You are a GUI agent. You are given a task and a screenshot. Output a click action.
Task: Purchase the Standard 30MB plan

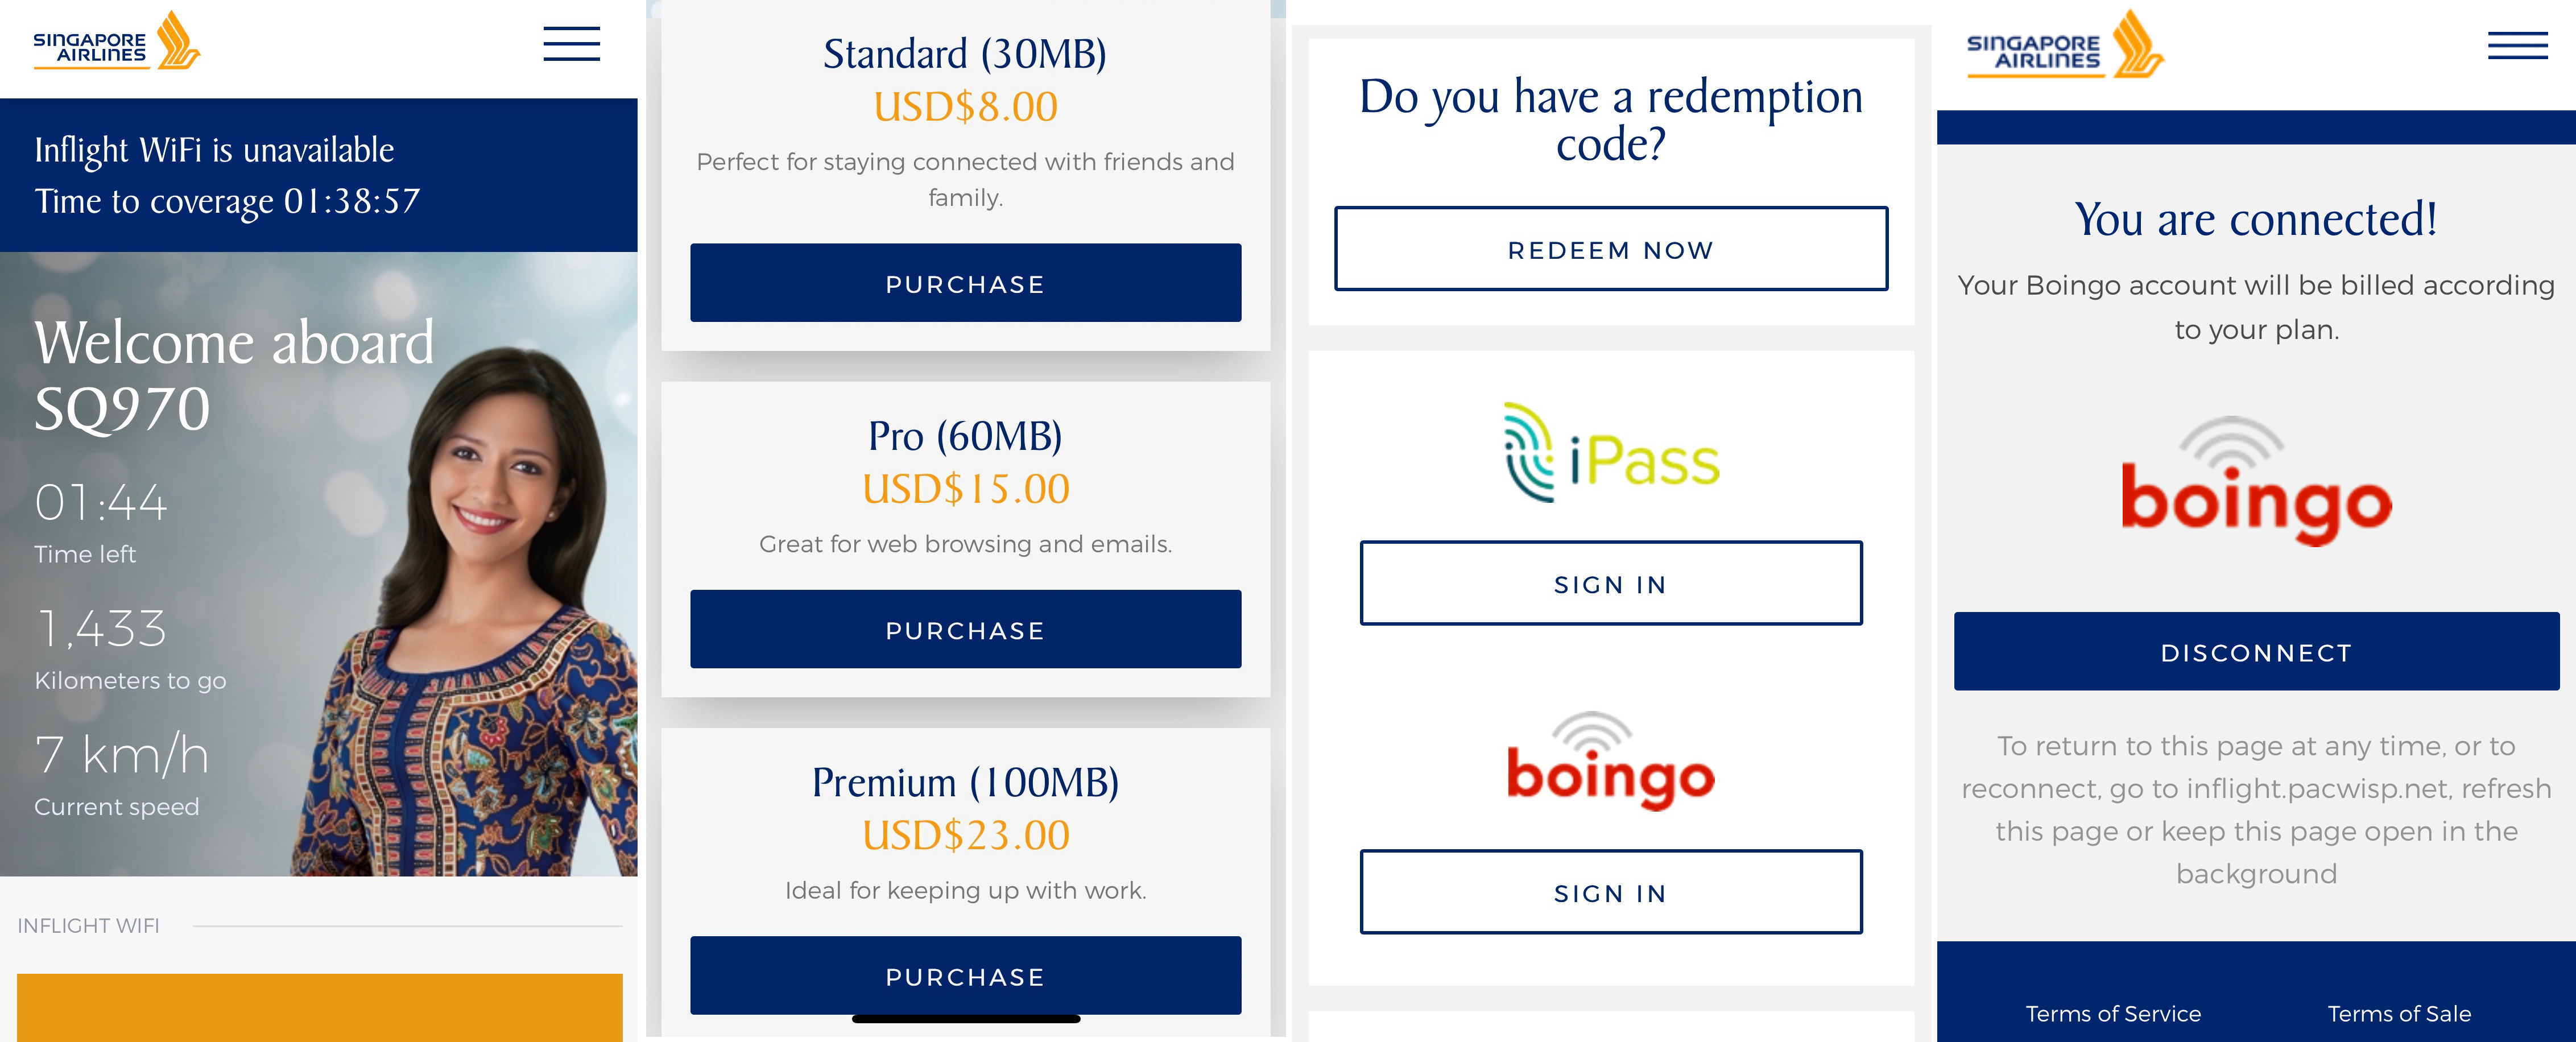(965, 283)
